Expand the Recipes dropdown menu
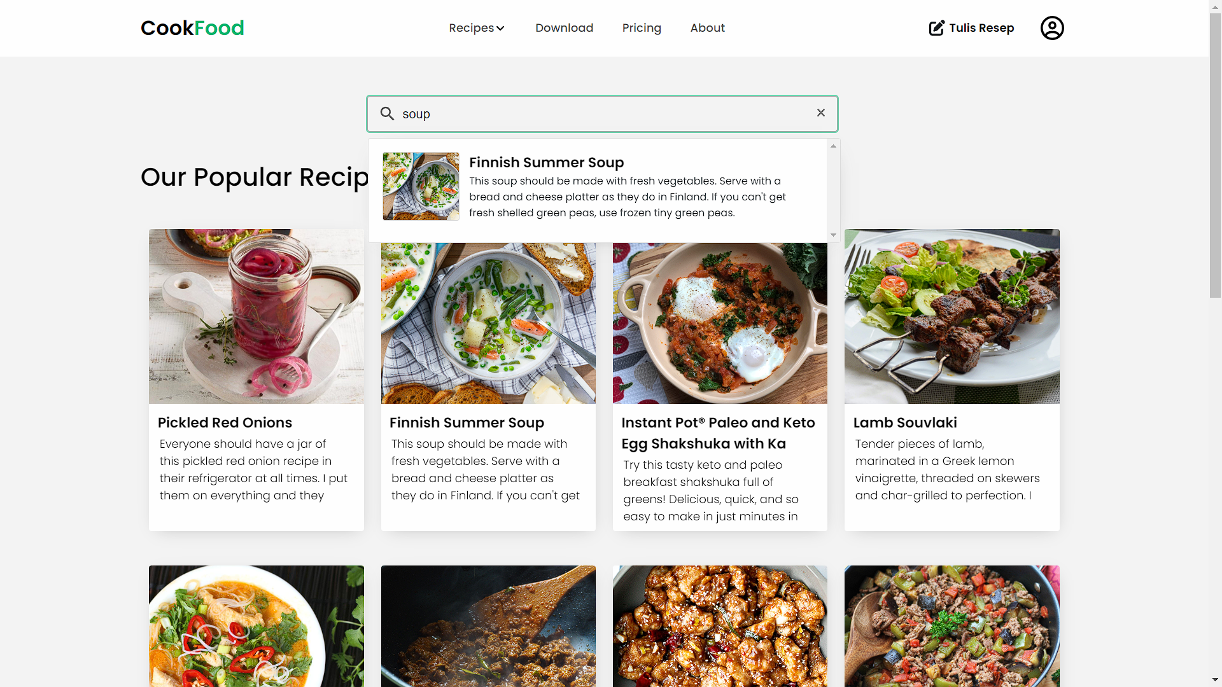The height and width of the screenshot is (687, 1222). tap(477, 28)
